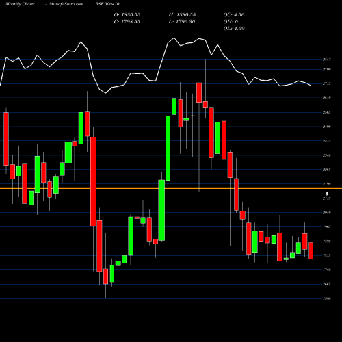
Task: Click the 1599 price axis label
Action: pyautogui.click(x=326, y=298)
